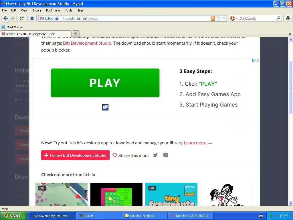Click the network tray icon beside the clock
Screen dimensions: 293x220
(x=272, y=216)
